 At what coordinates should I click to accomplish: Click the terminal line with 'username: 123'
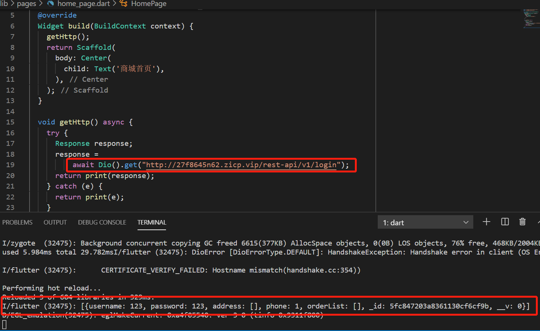(266, 306)
